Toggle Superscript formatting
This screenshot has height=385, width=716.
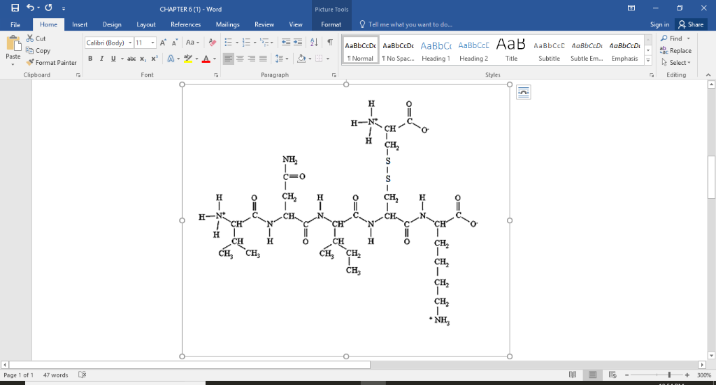(155, 59)
